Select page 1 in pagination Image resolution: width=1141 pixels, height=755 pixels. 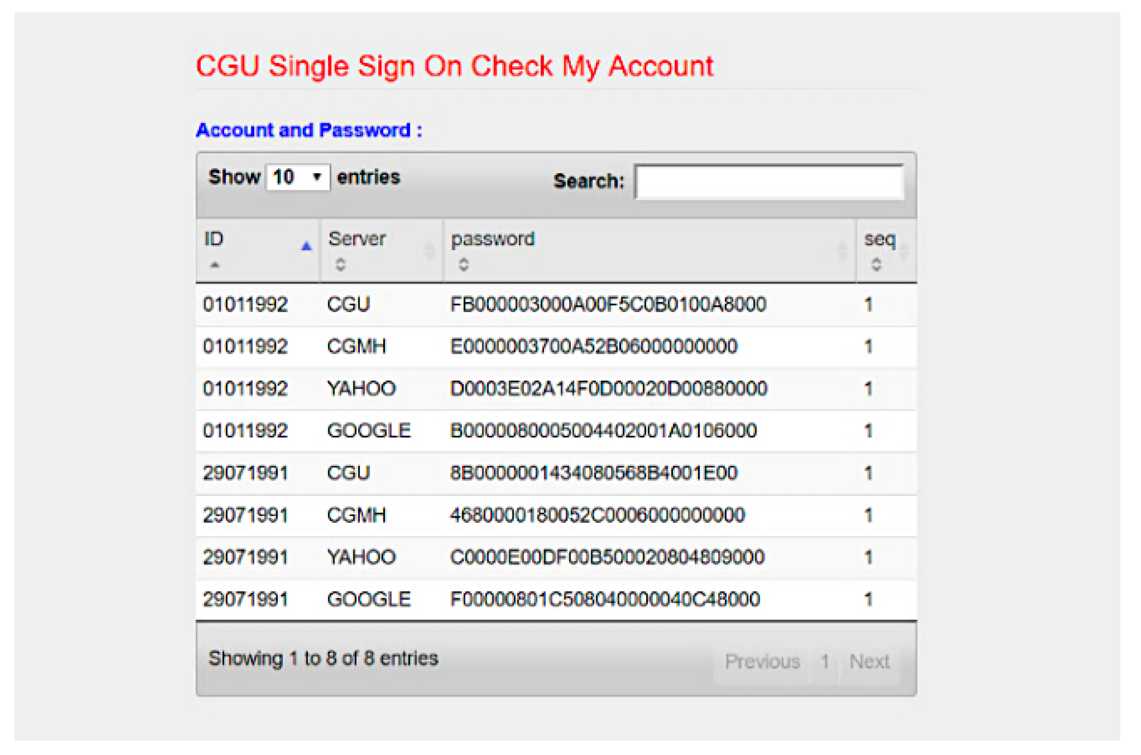click(x=825, y=661)
